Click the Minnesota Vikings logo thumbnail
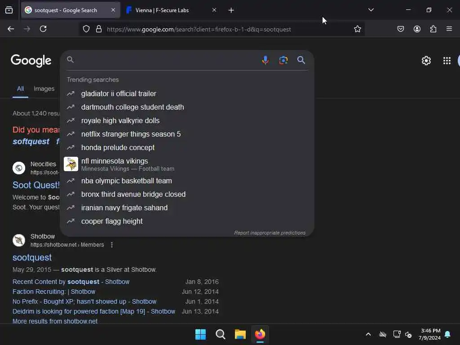Image resolution: width=460 pixels, height=345 pixels. [x=71, y=164]
